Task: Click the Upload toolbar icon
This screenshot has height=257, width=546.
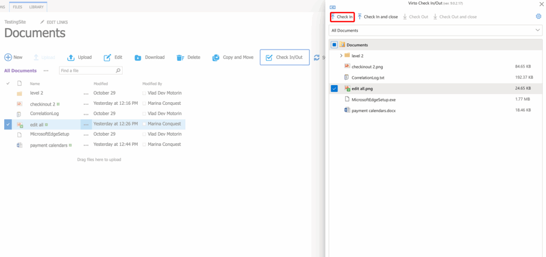Action: (71, 57)
